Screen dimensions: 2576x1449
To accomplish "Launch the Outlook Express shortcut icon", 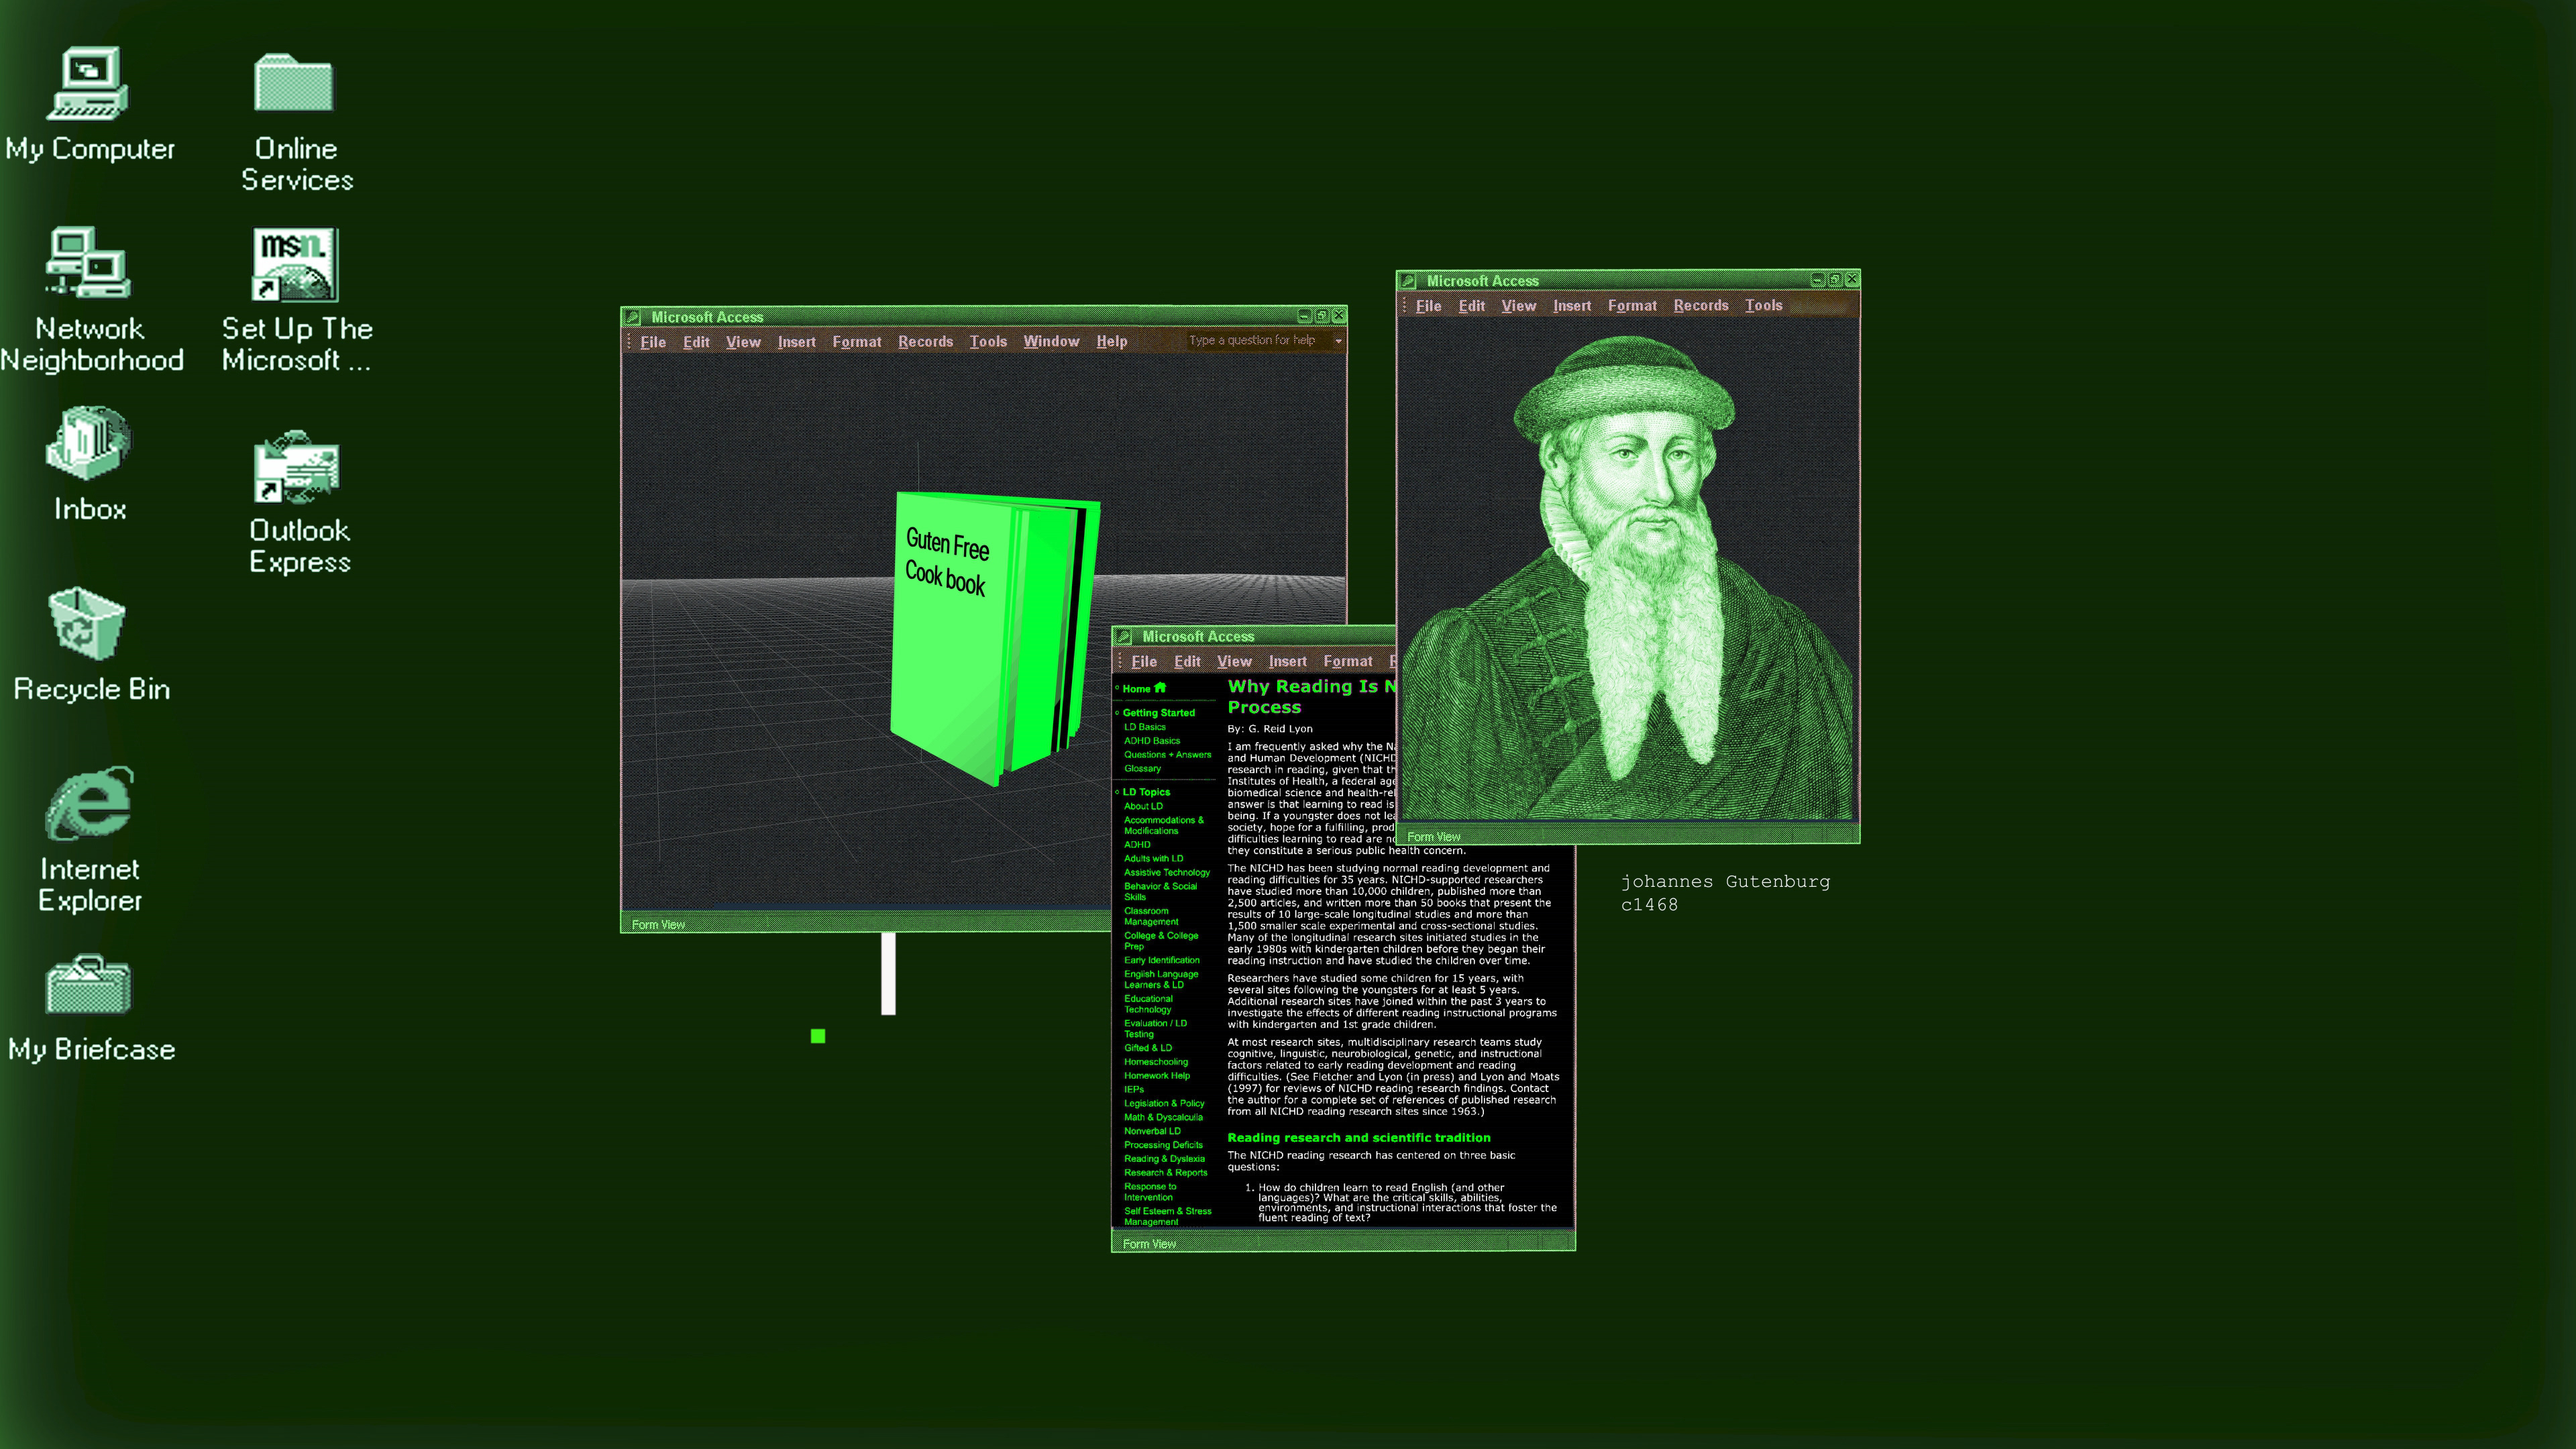I will pyautogui.click(x=297, y=466).
